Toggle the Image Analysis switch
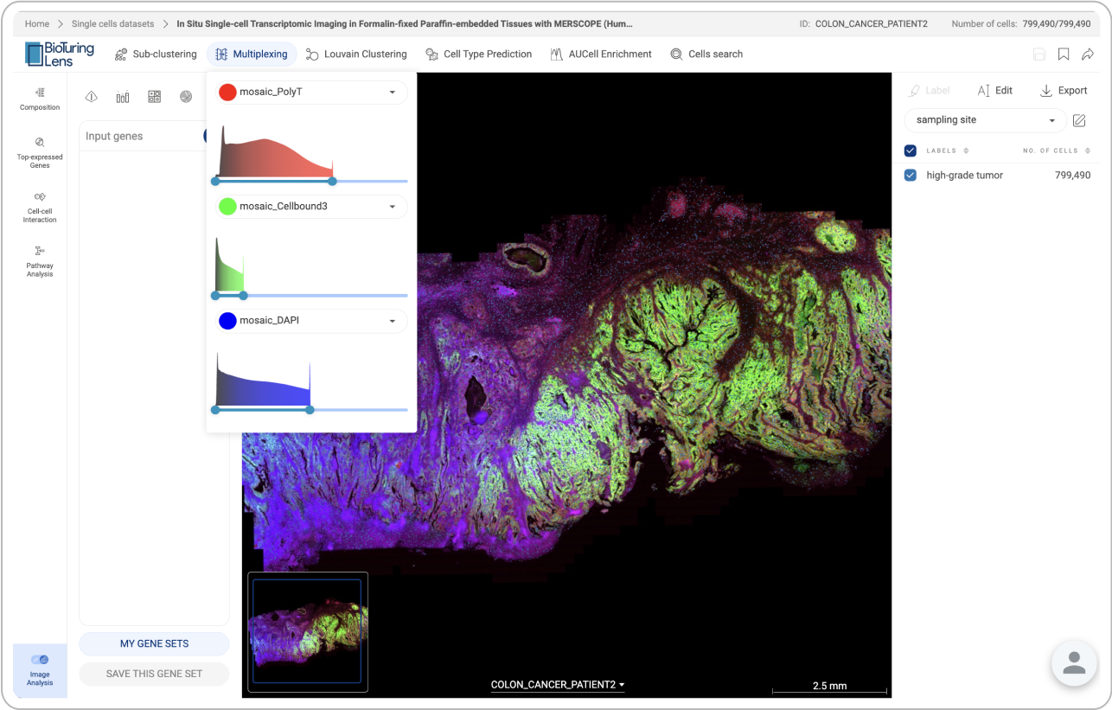The width and height of the screenshot is (1112, 710). 40,660
